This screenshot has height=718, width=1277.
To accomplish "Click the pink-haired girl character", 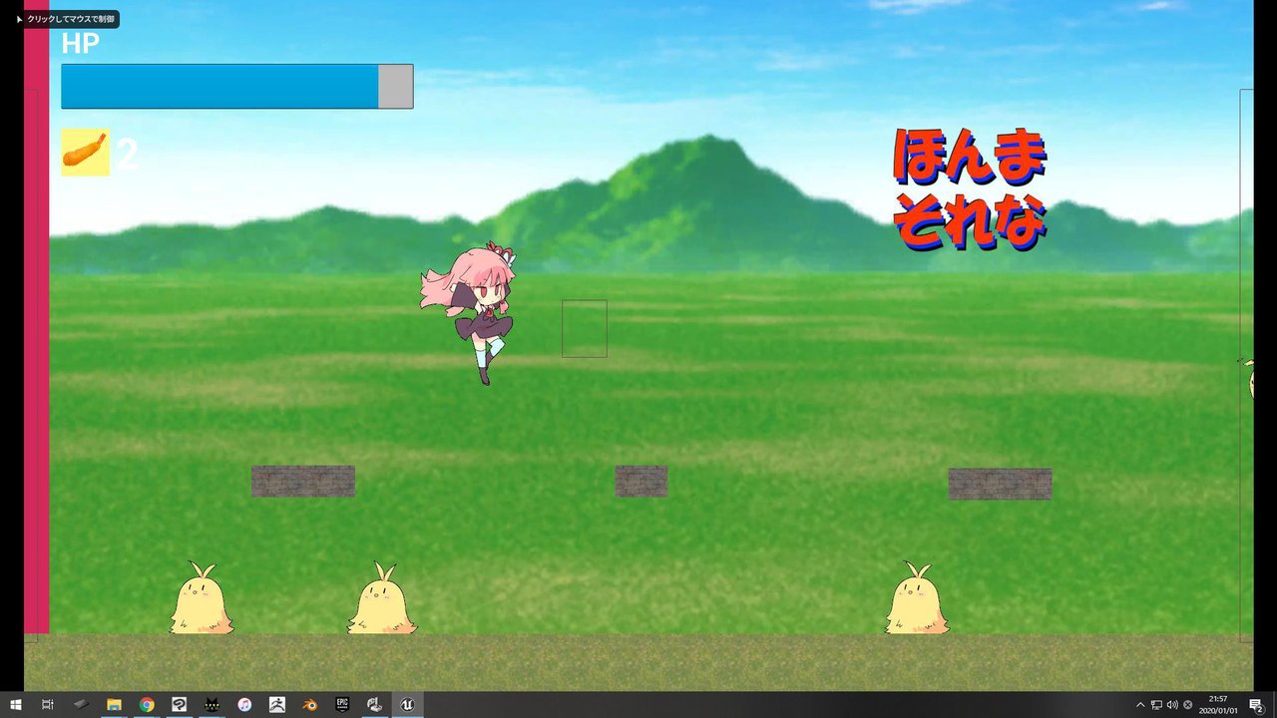I will [x=468, y=313].
